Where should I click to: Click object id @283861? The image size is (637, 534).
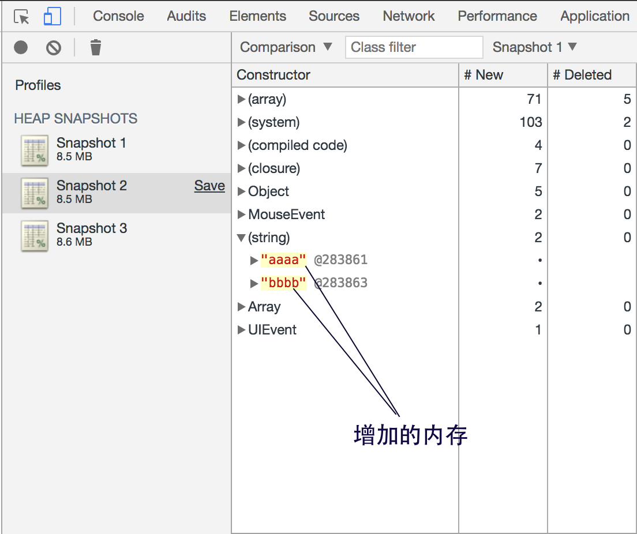[x=340, y=260]
